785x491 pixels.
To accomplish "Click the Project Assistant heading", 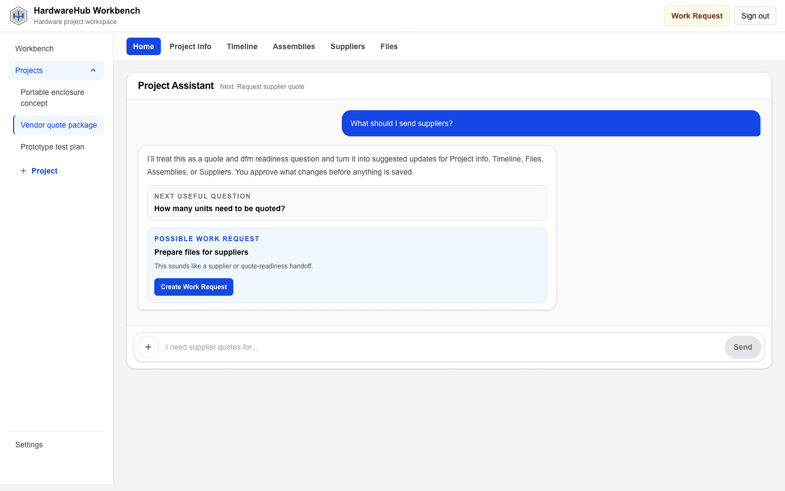I will 176,86.
